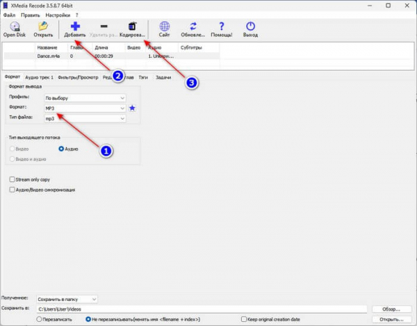Check Keep original creation date
The width and height of the screenshot is (417, 326).
point(244,319)
